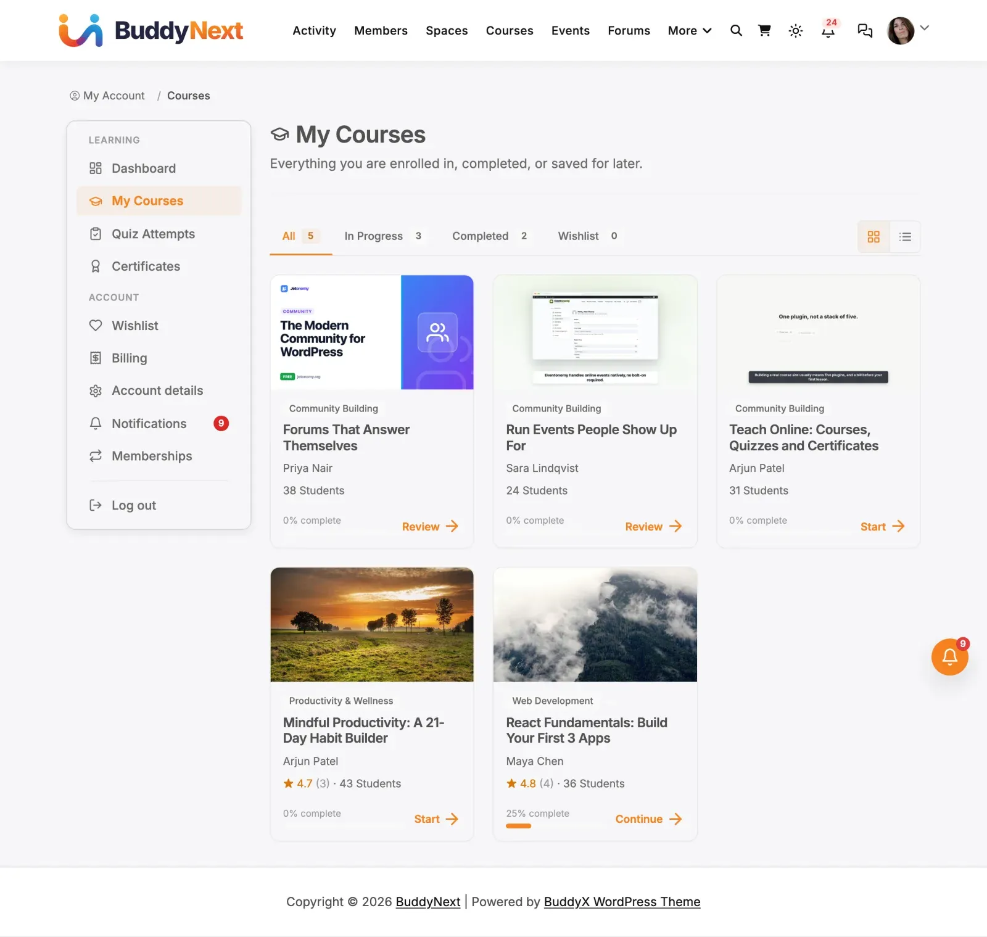Switch to list view layout

[x=905, y=237]
